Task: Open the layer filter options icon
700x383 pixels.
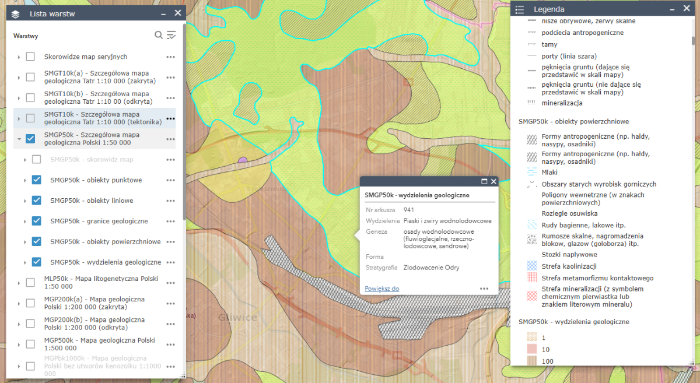Action: pos(171,35)
